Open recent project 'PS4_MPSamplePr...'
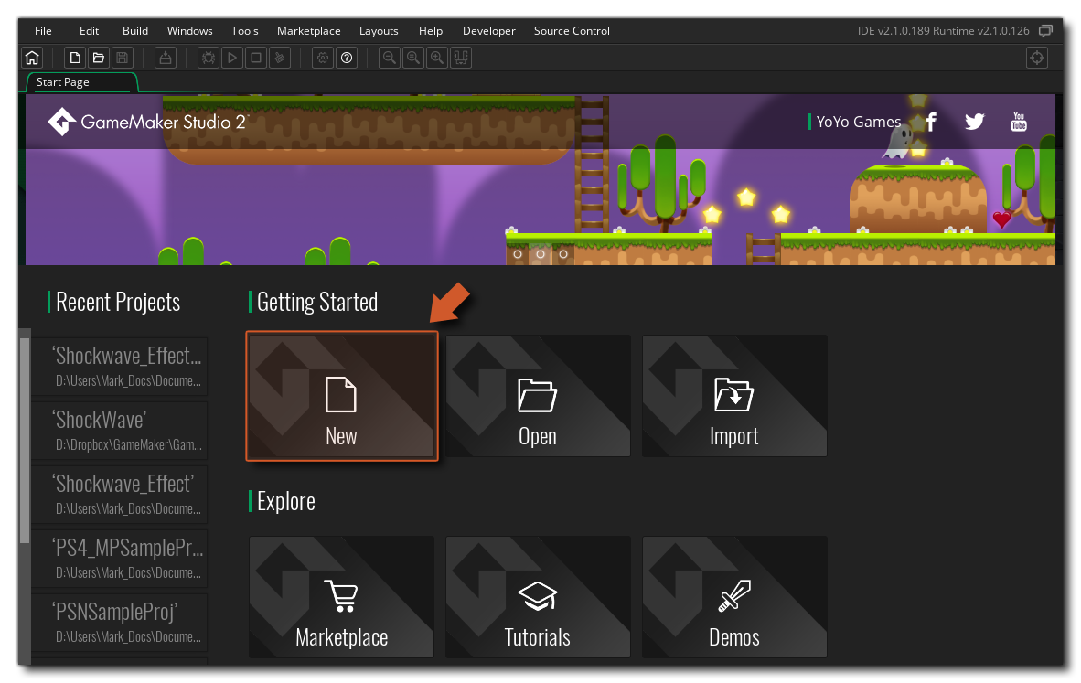 (119, 559)
